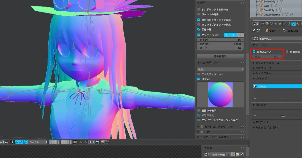Viewport: 302px width, 158px height.
Task: Open the World properties globe icon
Action: point(276,24)
